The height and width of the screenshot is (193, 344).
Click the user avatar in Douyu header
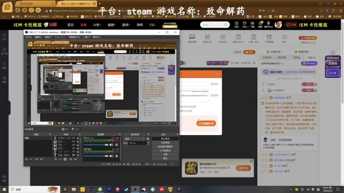[278, 25]
